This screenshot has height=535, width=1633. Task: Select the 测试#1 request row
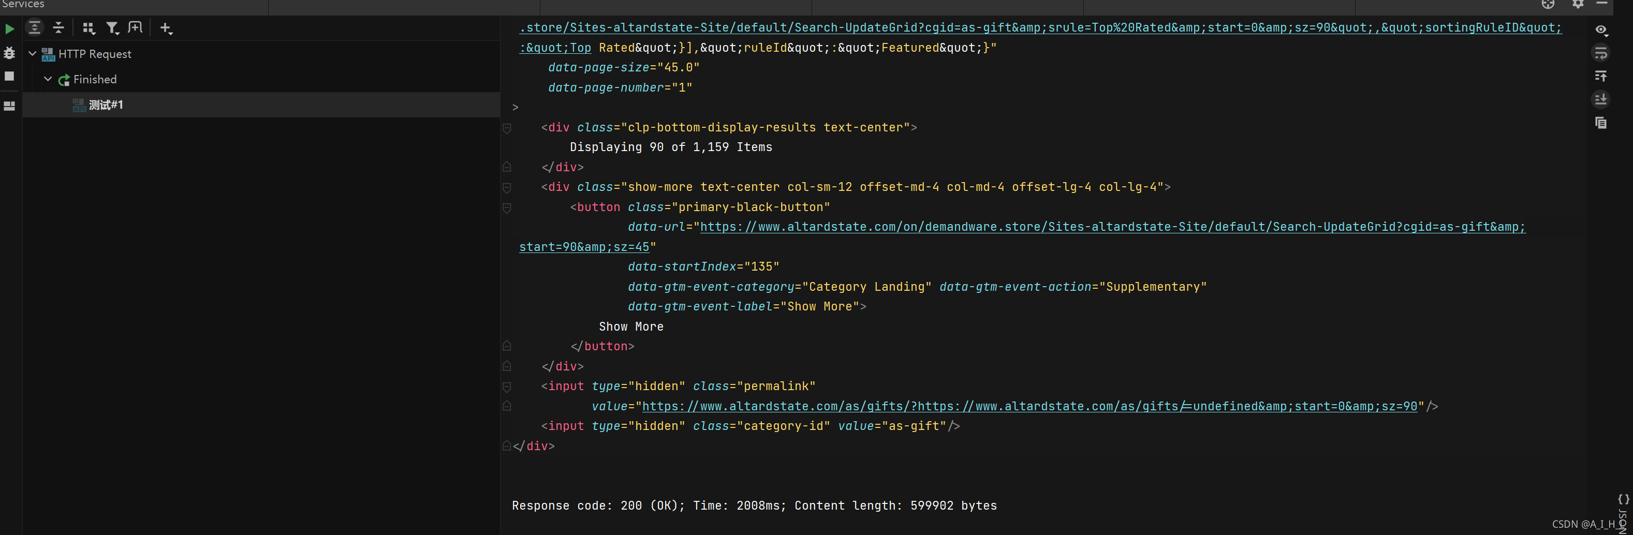pyautogui.click(x=261, y=105)
